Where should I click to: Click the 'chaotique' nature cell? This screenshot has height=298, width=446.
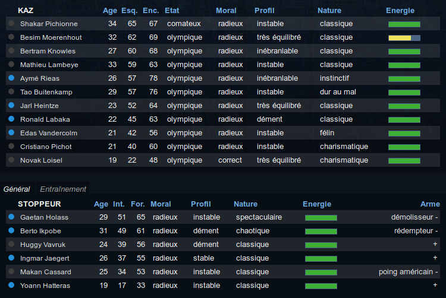point(253,231)
